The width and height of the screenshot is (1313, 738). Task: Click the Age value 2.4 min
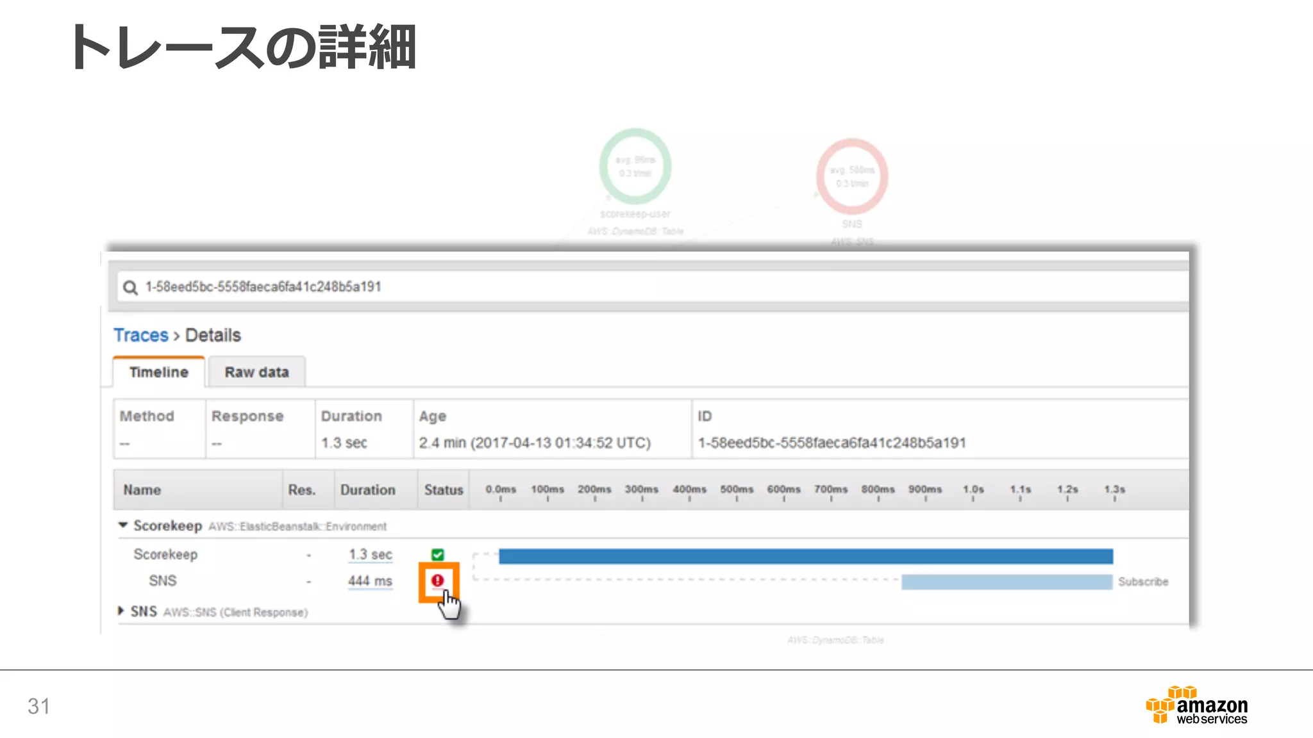click(x=535, y=443)
